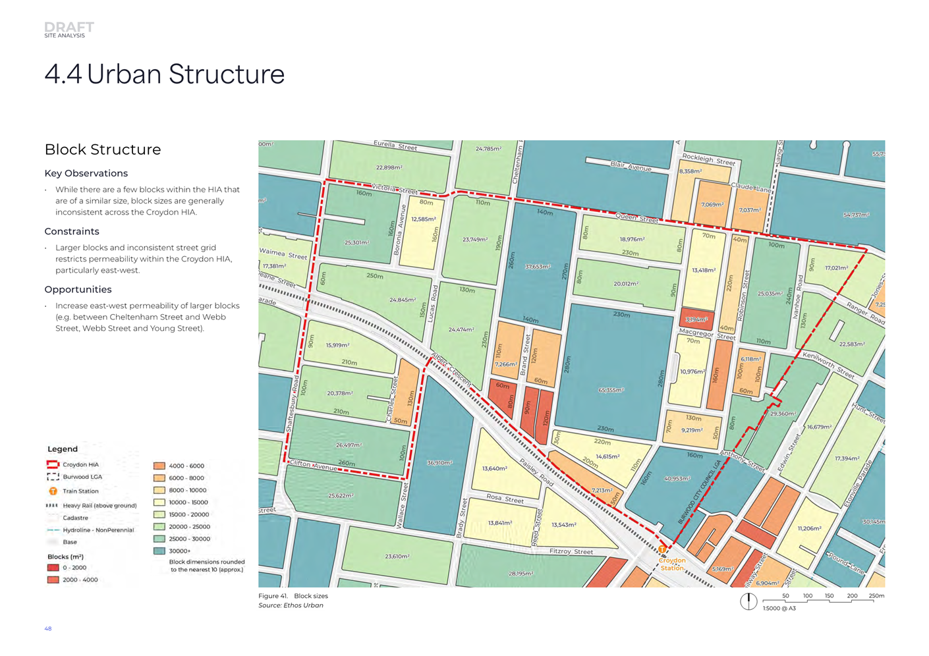Click the Train Station legend icon

pos(53,491)
